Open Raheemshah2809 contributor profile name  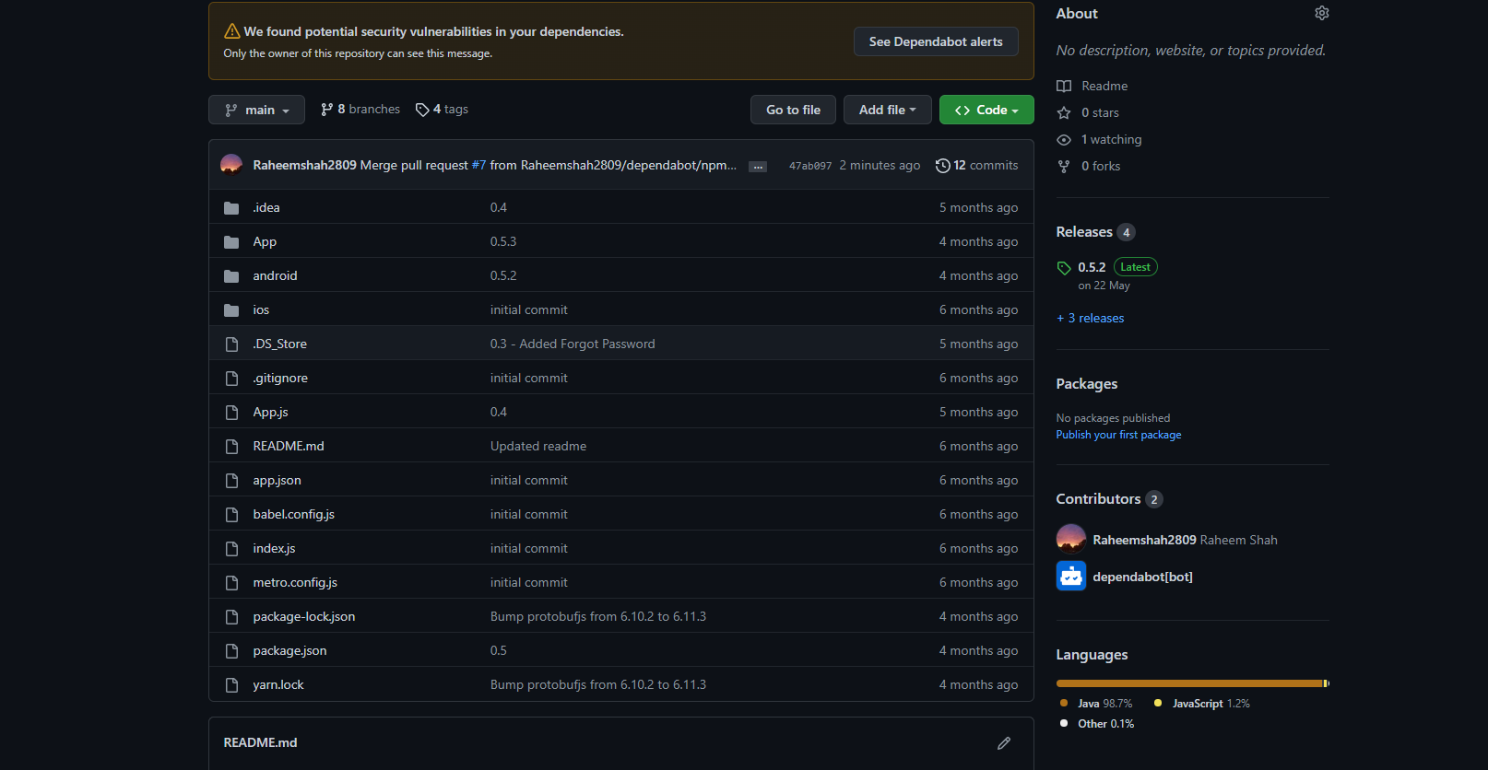pos(1144,540)
